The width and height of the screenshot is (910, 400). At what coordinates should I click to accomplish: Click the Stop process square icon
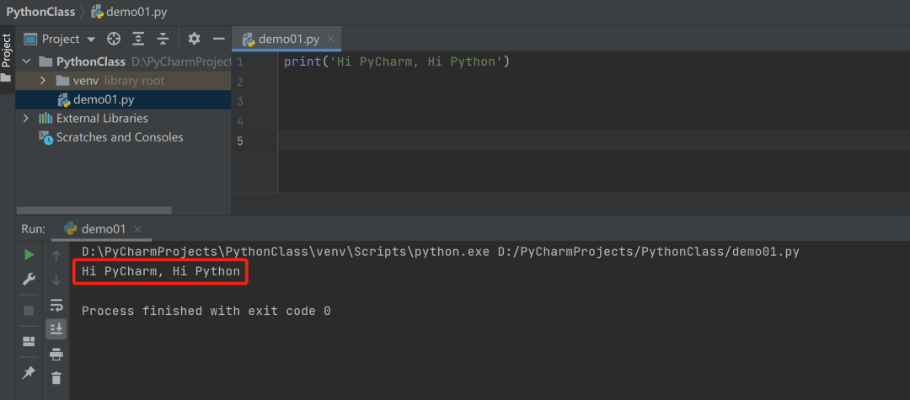pos(29,310)
